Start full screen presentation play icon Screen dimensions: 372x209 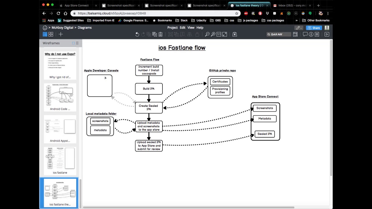(x=327, y=34)
